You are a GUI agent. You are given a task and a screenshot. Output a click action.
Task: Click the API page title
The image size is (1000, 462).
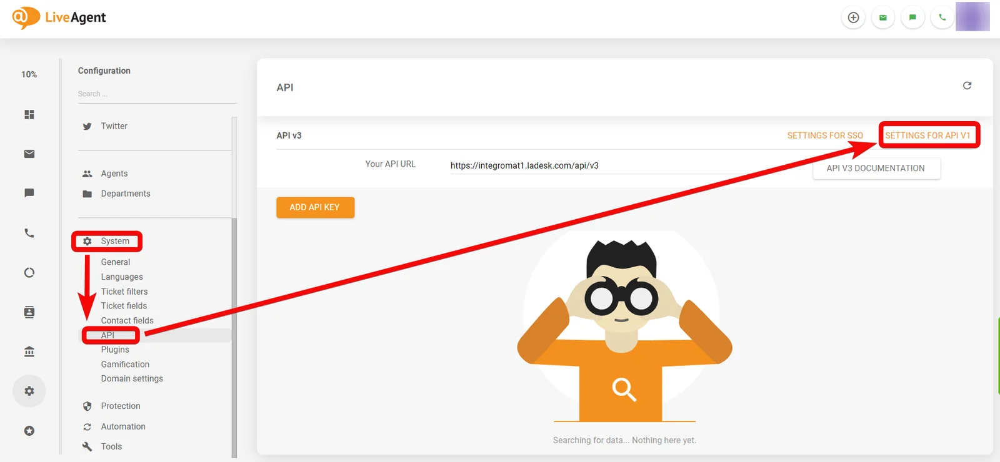(285, 87)
